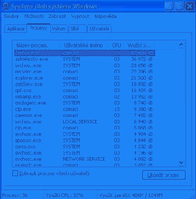Select the svchost.exe row using 28 656 kB
The width and height of the screenshot is (196, 199).
tap(85, 66)
